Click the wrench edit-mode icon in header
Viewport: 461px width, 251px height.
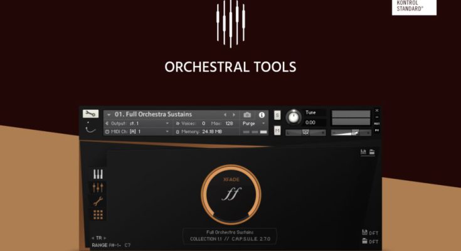90,114
